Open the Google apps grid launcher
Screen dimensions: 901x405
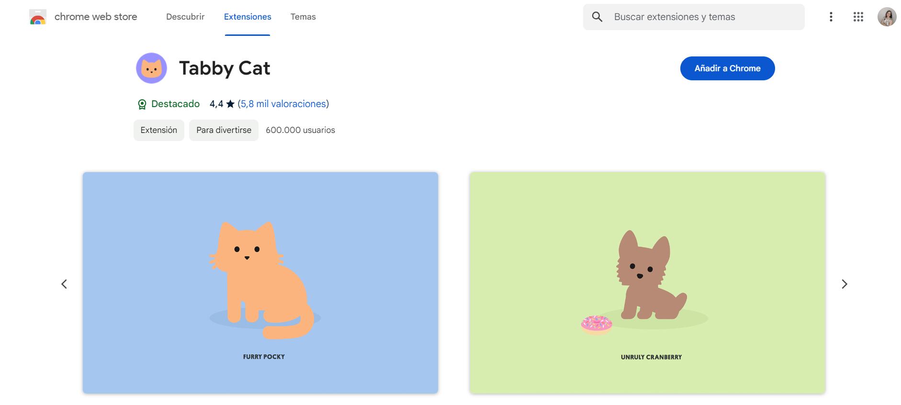(858, 17)
